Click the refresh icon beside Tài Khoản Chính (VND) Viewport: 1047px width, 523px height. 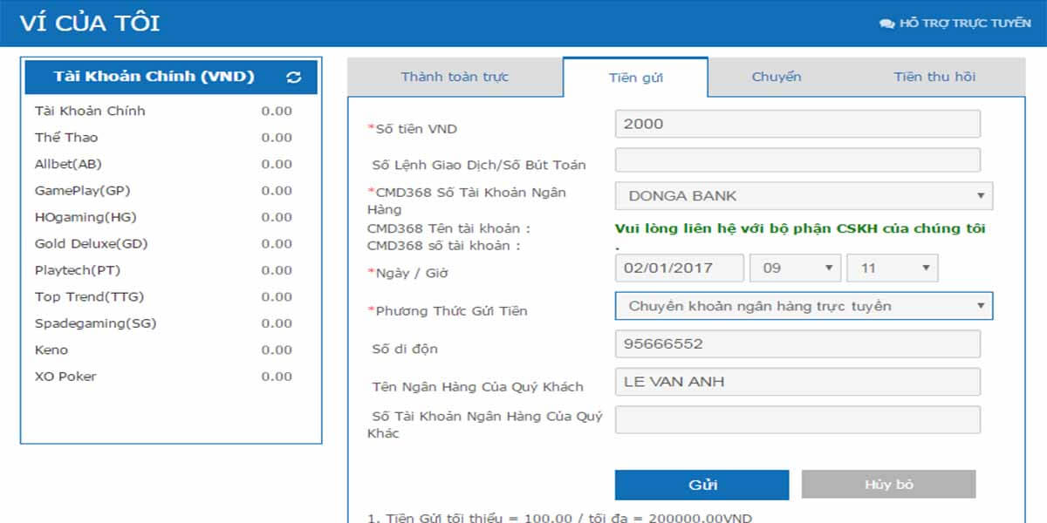pyautogui.click(x=293, y=78)
